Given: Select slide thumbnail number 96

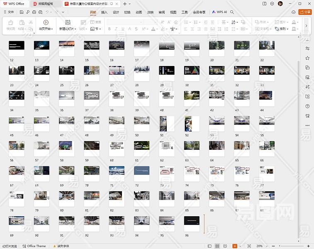Looking at the screenshot, I should [x=192, y=223].
